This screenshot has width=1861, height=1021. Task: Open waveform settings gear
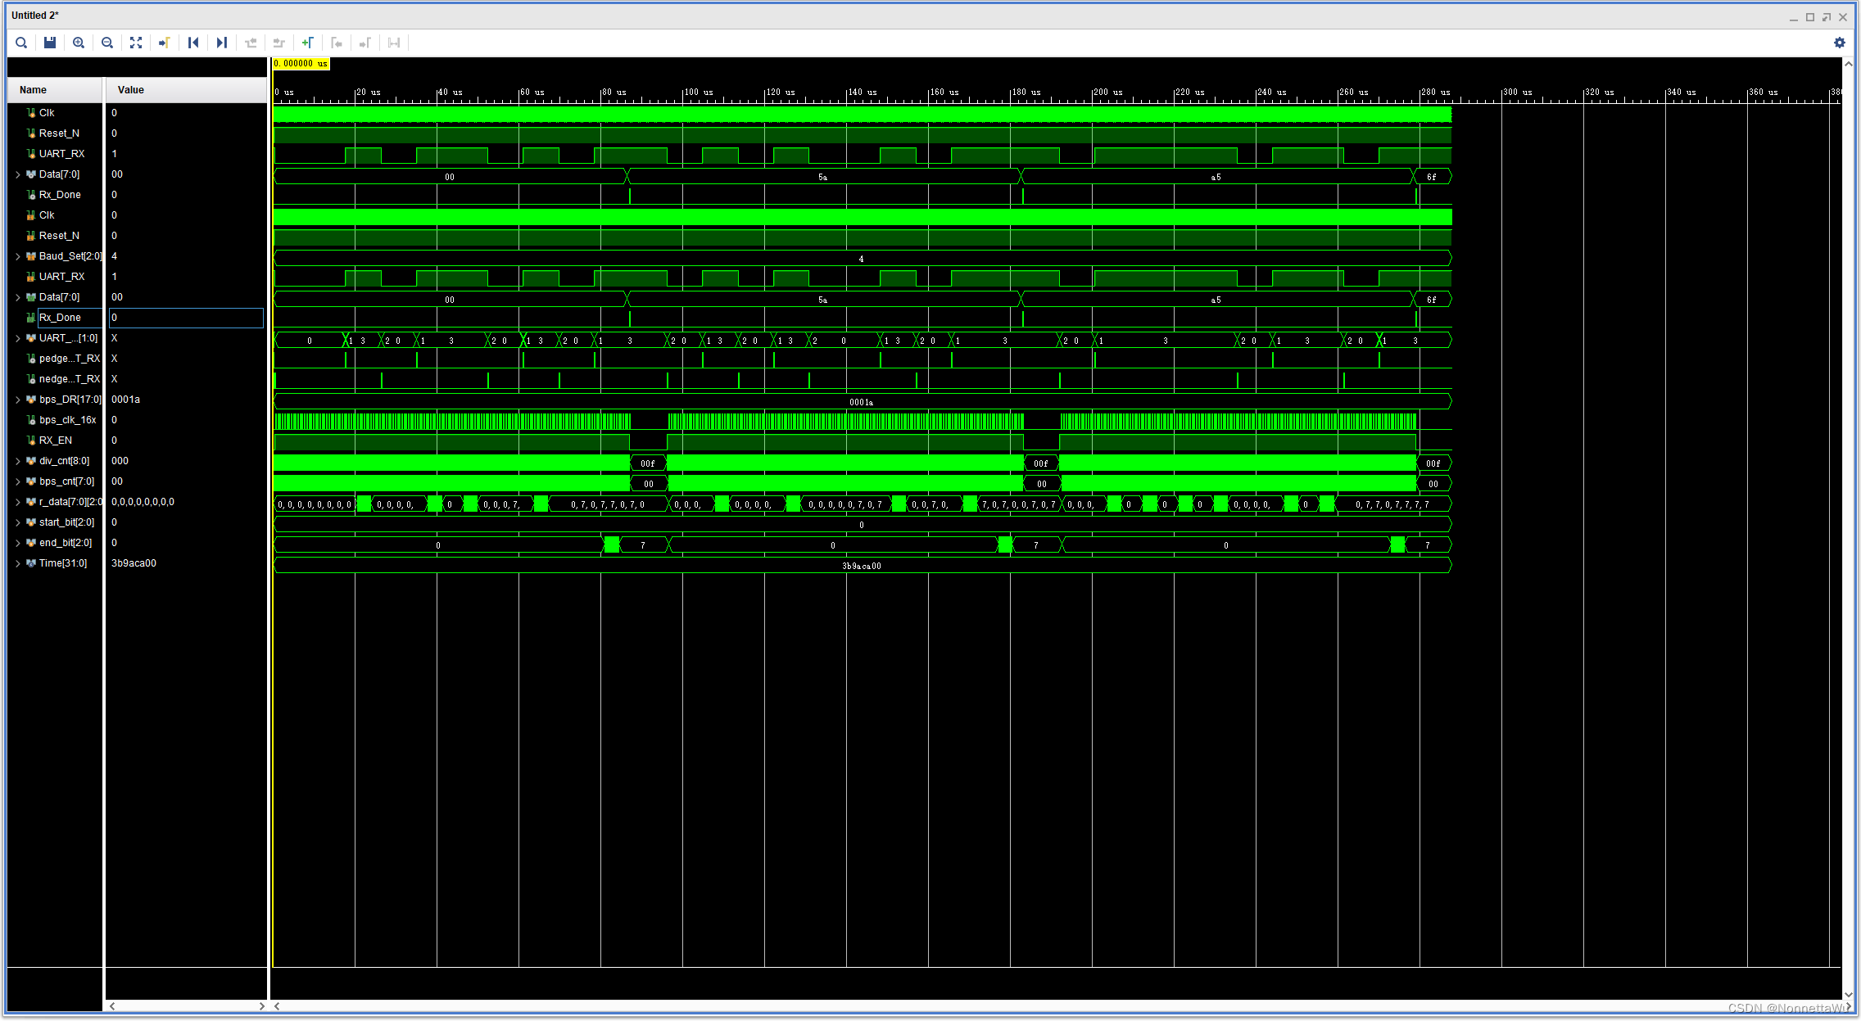point(1840,43)
